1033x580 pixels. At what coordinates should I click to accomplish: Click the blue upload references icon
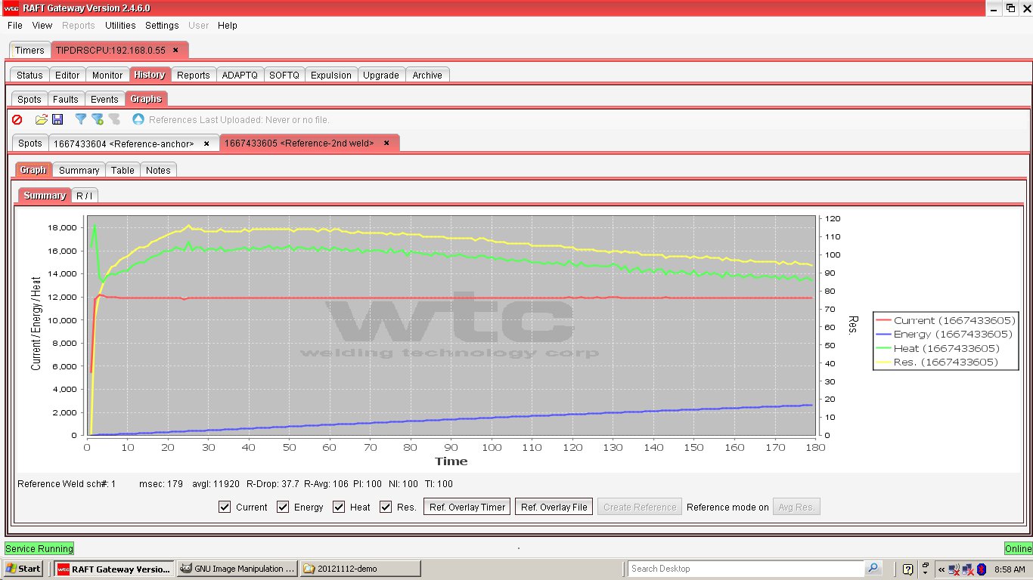138,119
